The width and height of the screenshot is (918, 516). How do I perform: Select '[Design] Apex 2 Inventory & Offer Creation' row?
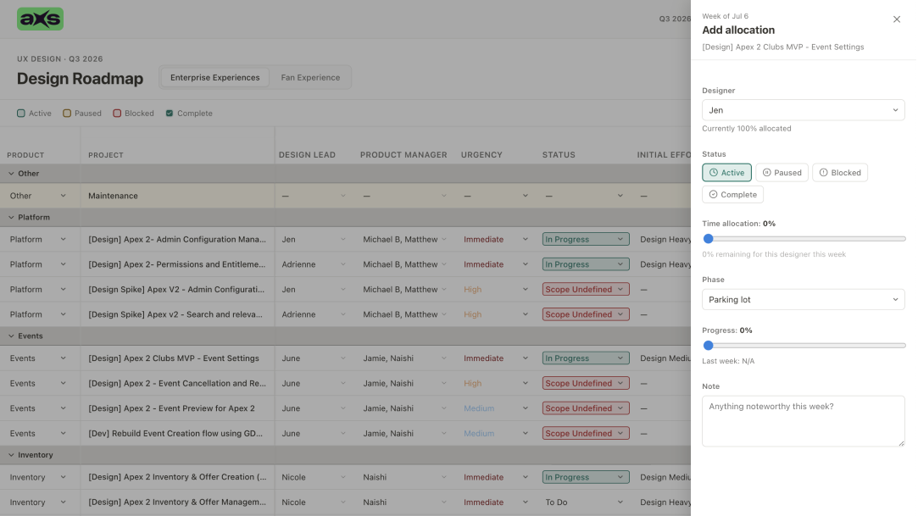(177, 477)
